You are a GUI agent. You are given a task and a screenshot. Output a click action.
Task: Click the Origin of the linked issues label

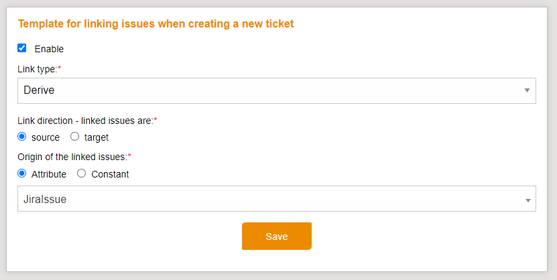72,157
